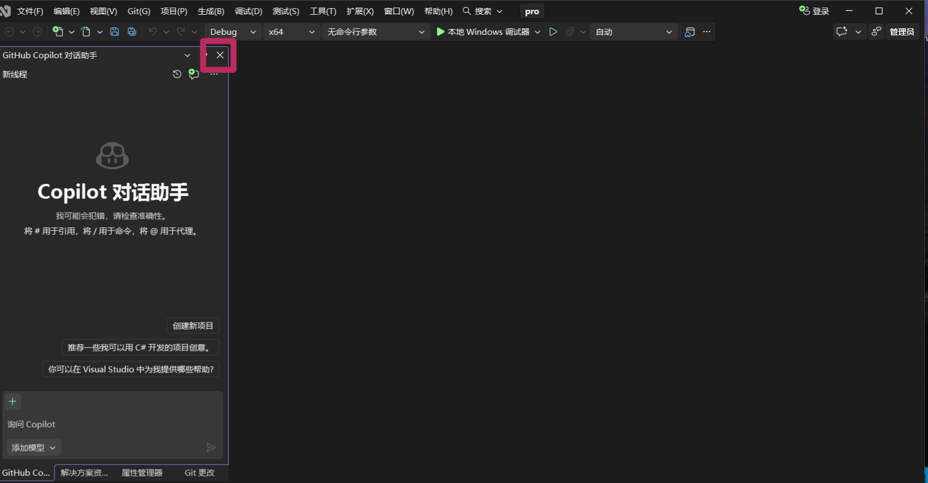Image resolution: width=928 pixels, height=483 pixels.
Task: Click the feedback icon left of Live Share
Action: tap(842, 32)
